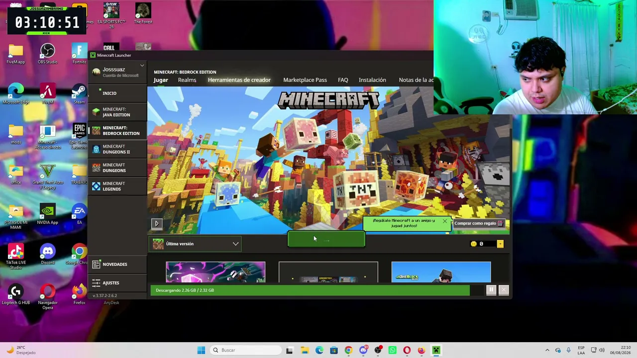Select The Forest desktop icon

[143, 14]
